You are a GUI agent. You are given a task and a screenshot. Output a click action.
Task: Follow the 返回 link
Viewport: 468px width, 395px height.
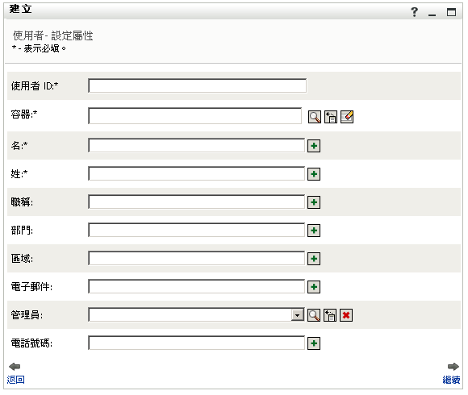point(16,380)
